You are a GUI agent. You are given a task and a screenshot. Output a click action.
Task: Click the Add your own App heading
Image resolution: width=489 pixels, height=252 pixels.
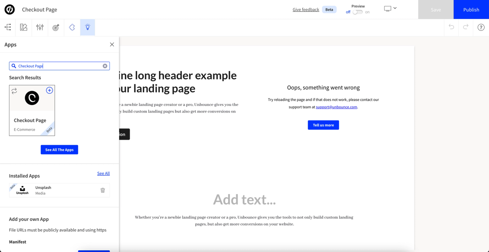pyautogui.click(x=29, y=219)
